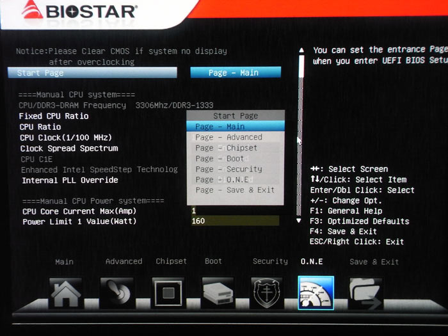The width and height of the screenshot is (448, 336).
Task: Click the scrollbar down arrow
Action: 299,220
